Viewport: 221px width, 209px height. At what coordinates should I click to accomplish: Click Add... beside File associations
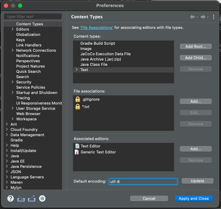tap(196, 101)
